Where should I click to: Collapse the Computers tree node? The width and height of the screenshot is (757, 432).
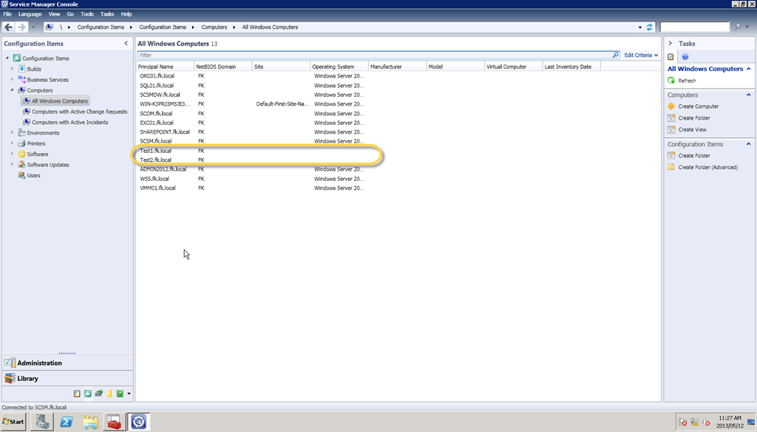click(12, 90)
